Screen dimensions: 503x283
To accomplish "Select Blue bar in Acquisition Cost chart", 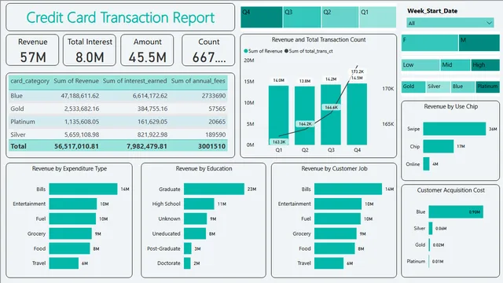I will (x=456, y=211).
